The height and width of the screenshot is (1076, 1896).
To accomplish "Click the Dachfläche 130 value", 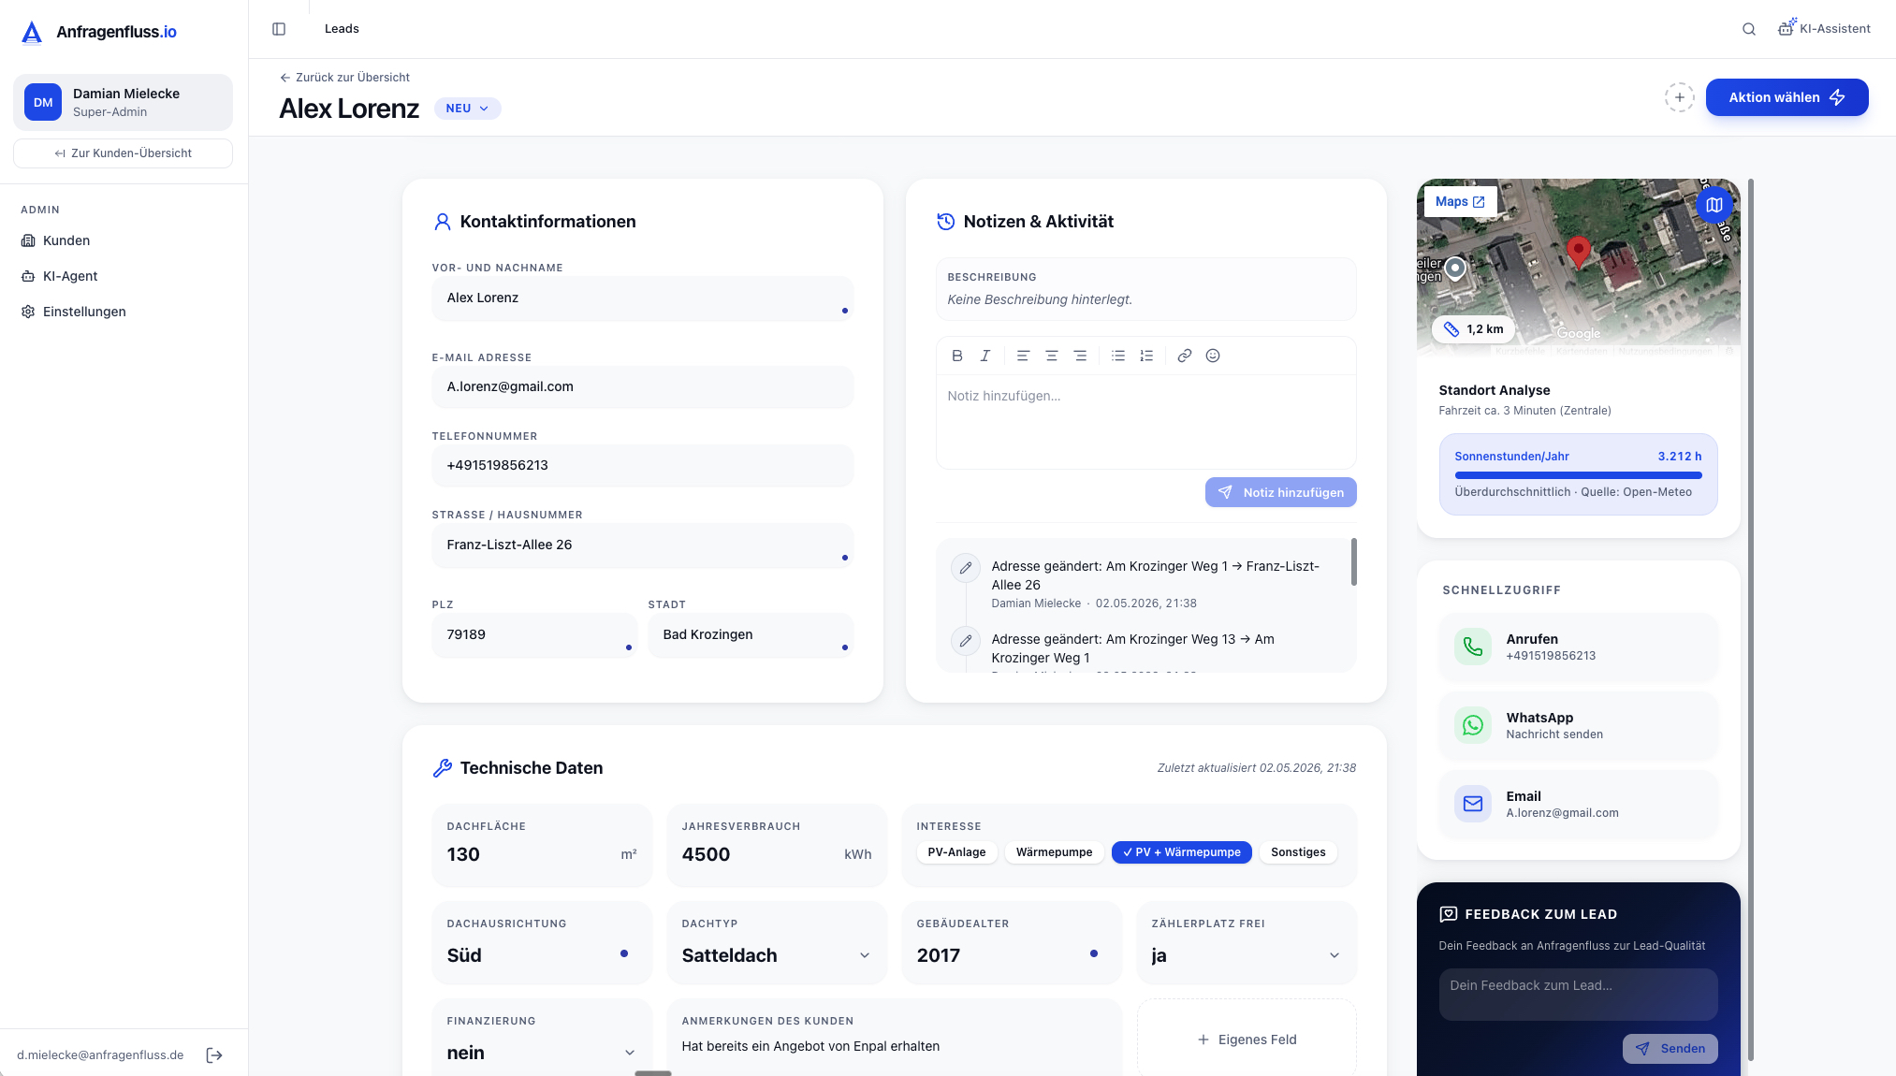I will (x=463, y=854).
